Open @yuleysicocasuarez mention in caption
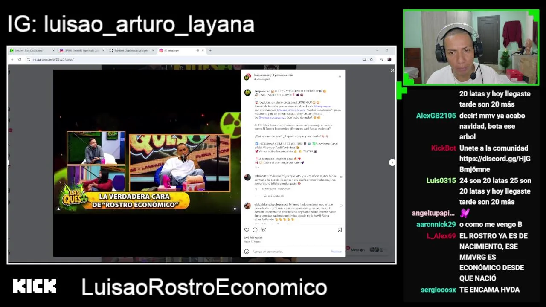Viewport: 546px width, 307px height. (x=271, y=117)
